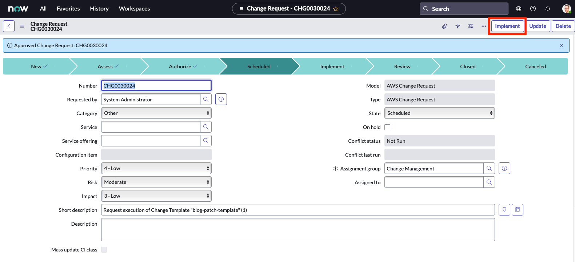The image size is (575, 262).
Task: Open the State dropdown
Action: [x=440, y=113]
